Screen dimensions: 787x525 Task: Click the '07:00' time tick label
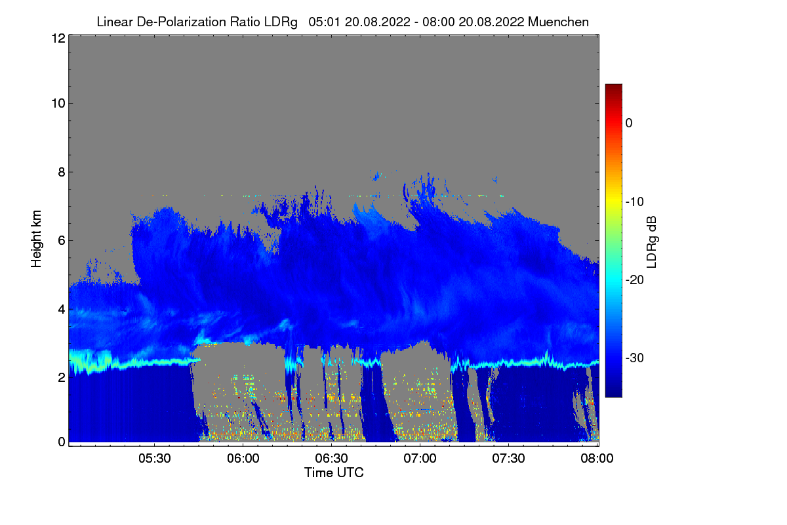420,458
